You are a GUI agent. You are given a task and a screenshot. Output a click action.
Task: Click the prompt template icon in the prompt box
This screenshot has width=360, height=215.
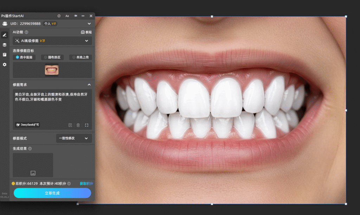pos(70,125)
